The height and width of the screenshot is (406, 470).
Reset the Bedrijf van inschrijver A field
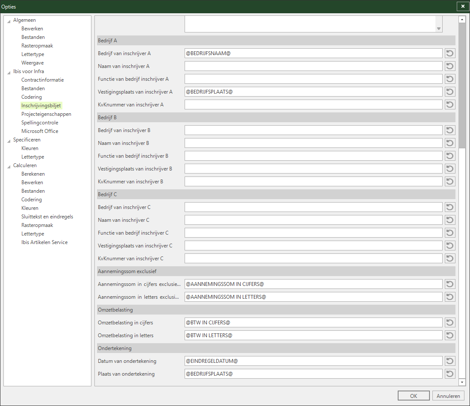click(x=449, y=53)
